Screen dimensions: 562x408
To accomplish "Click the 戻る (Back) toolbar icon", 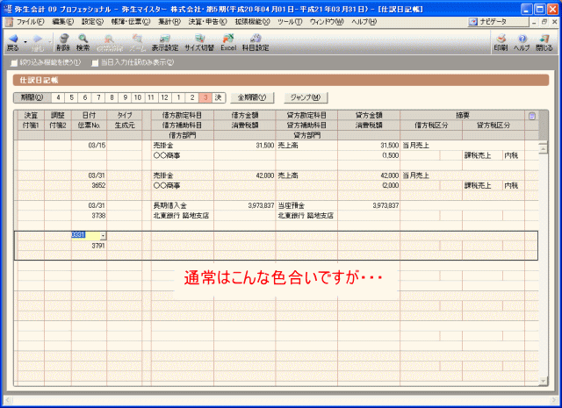I will pyautogui.click(x=13, y=42).
